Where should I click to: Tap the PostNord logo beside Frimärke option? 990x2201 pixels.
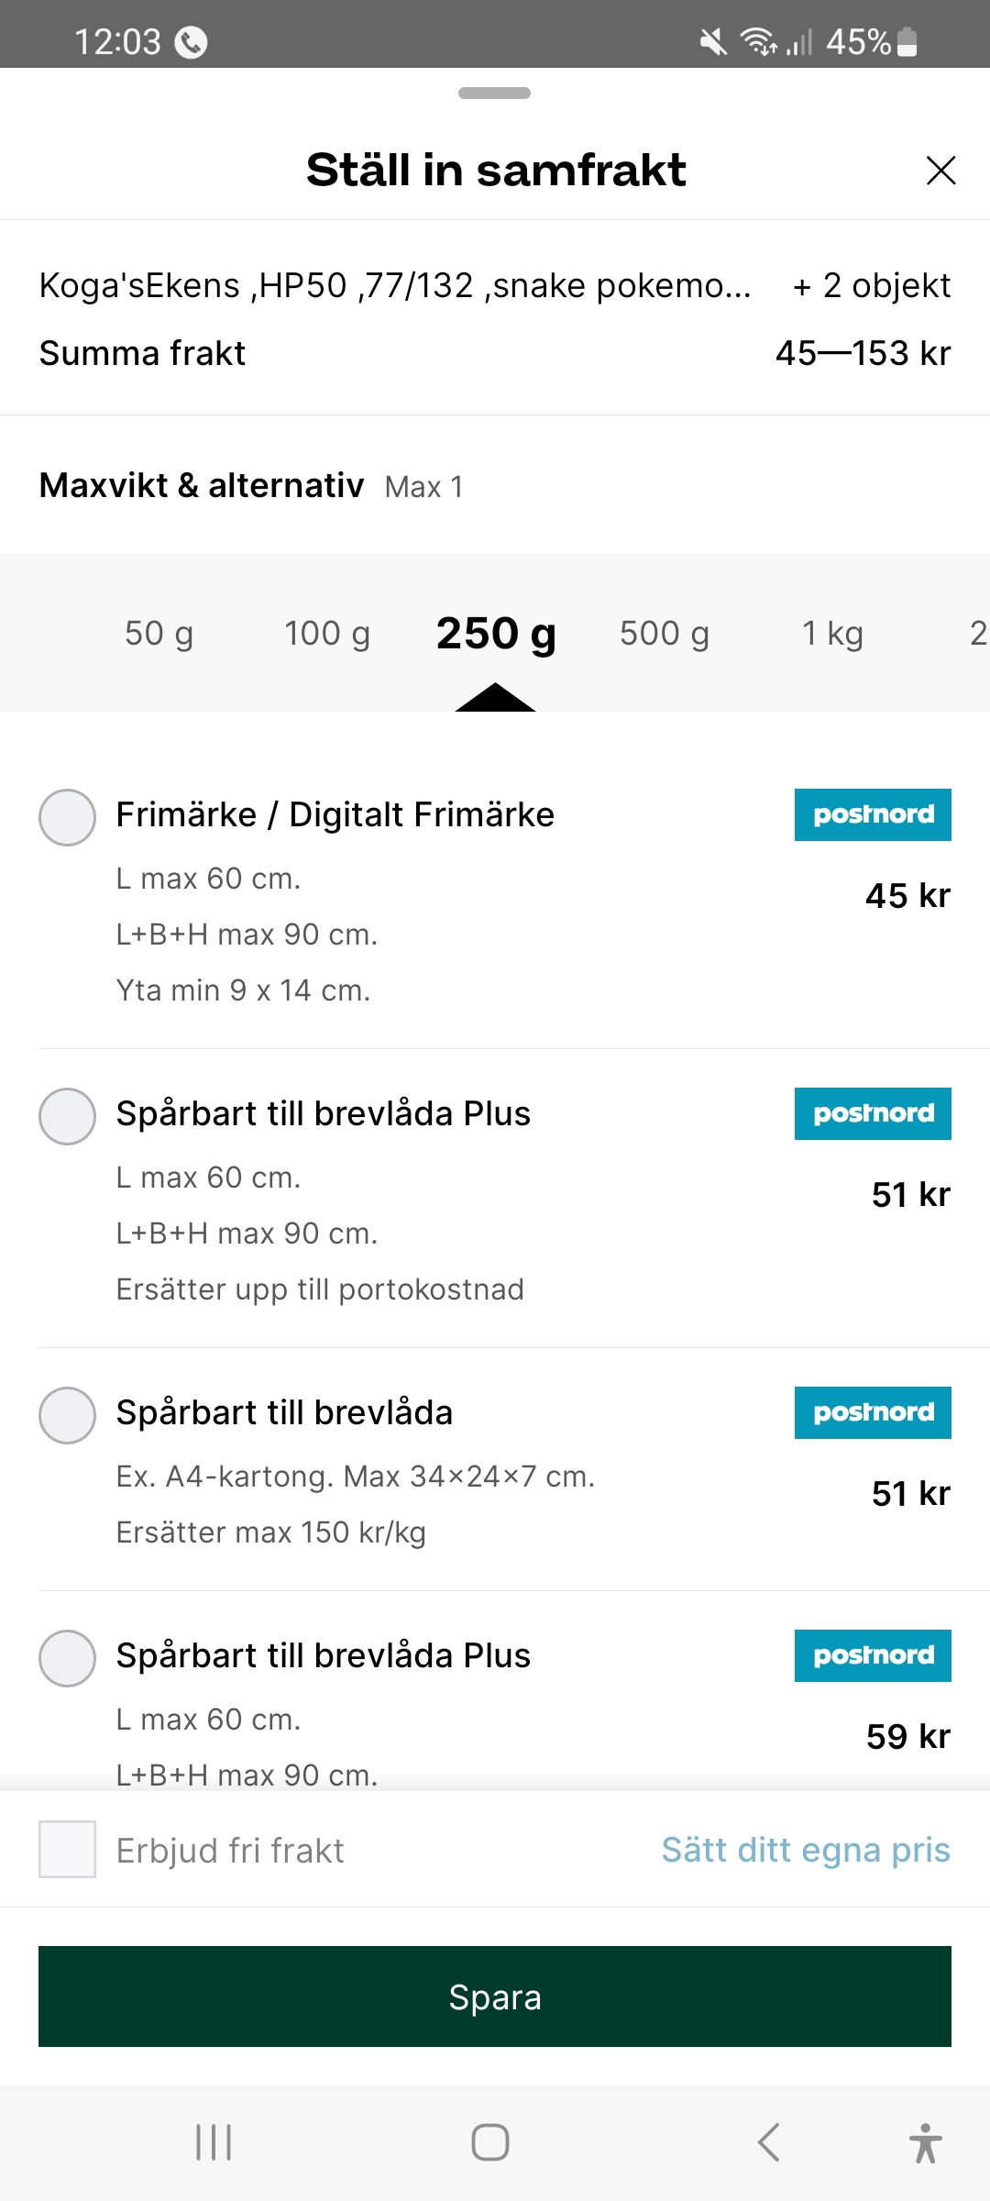(872, 814)
